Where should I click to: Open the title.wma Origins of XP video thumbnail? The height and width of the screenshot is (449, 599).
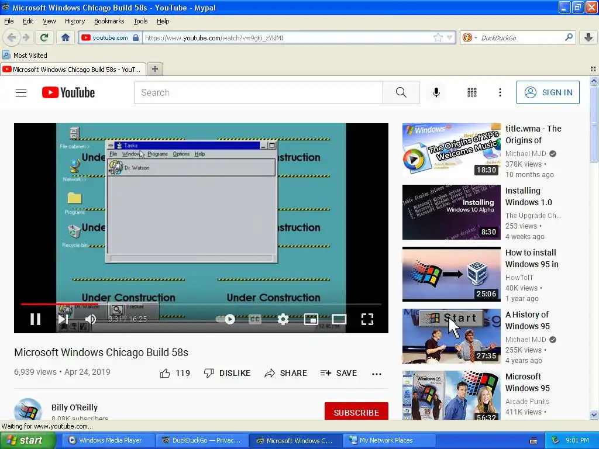click(x=451, y=150)
